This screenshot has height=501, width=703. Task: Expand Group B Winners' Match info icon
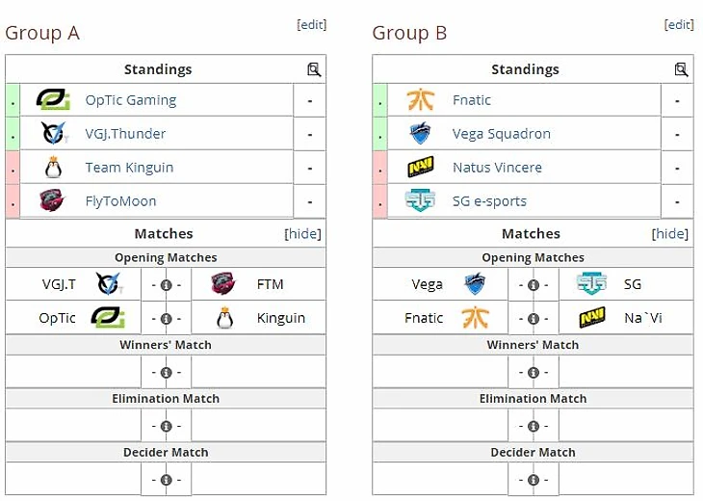coord(534,372)
